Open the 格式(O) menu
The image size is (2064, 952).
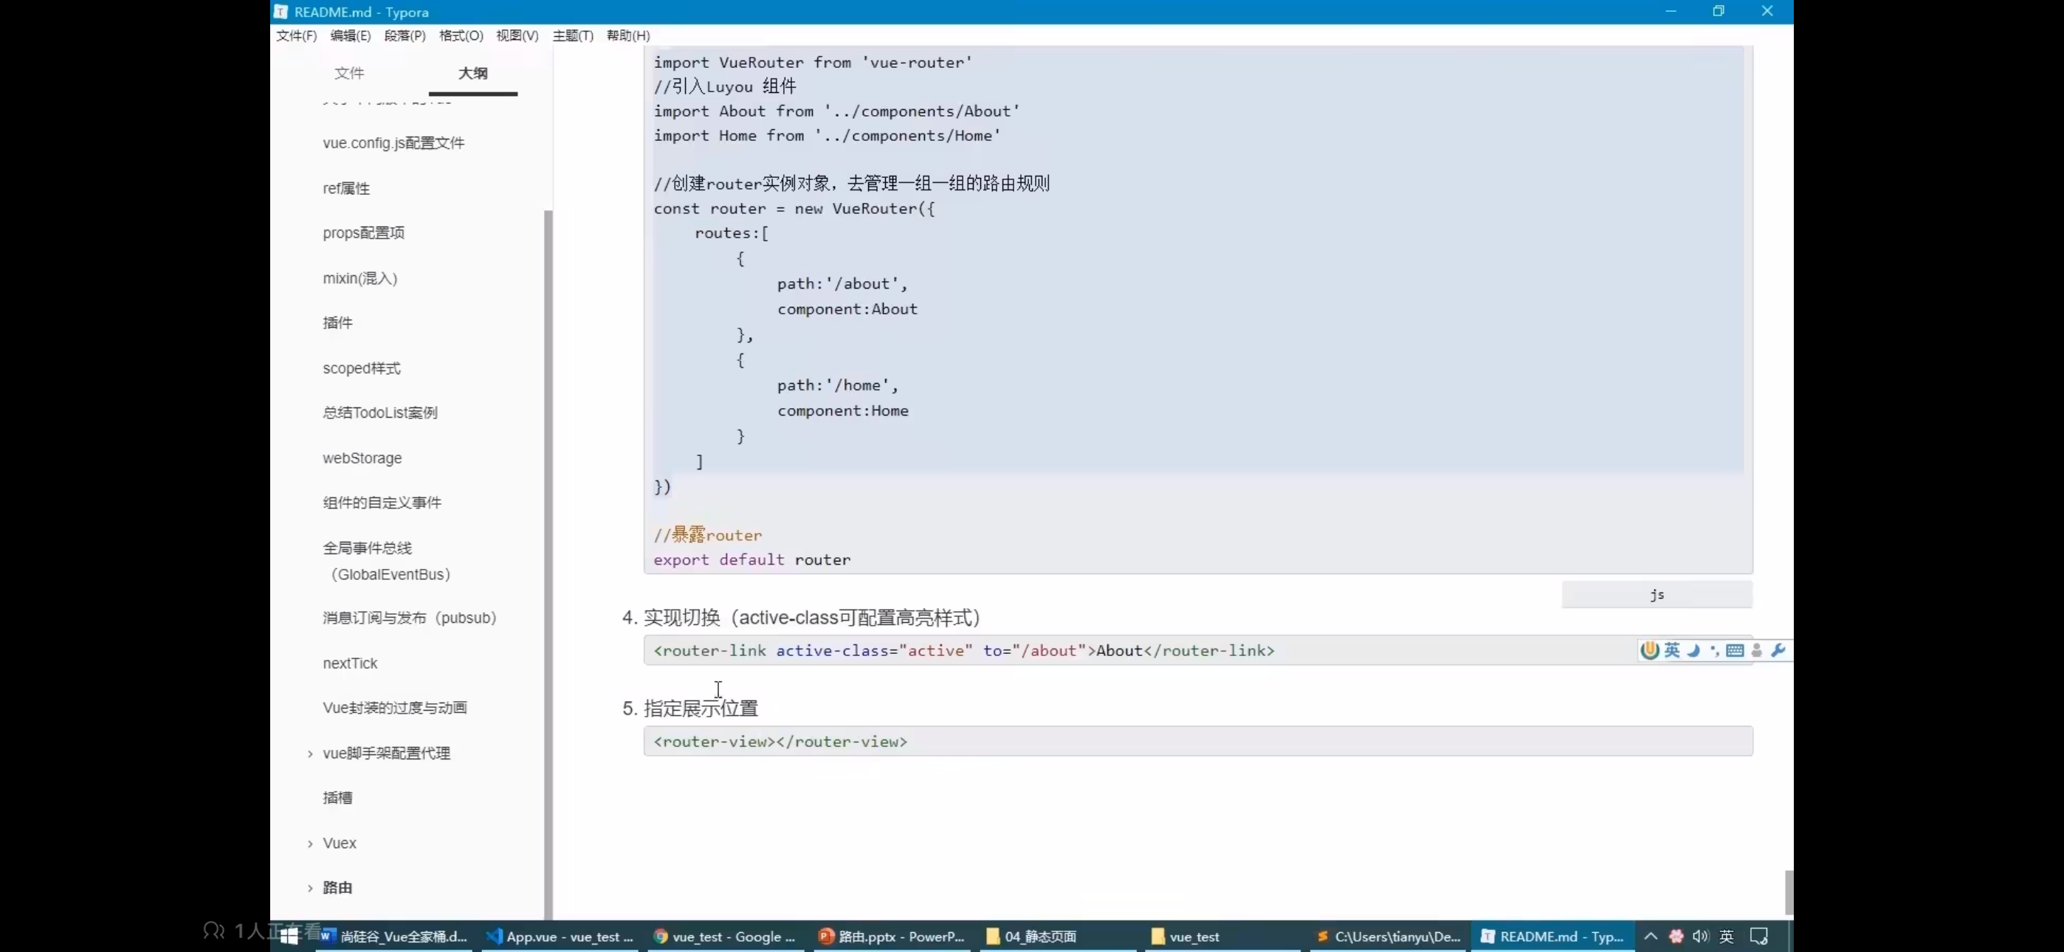point(461,35)
